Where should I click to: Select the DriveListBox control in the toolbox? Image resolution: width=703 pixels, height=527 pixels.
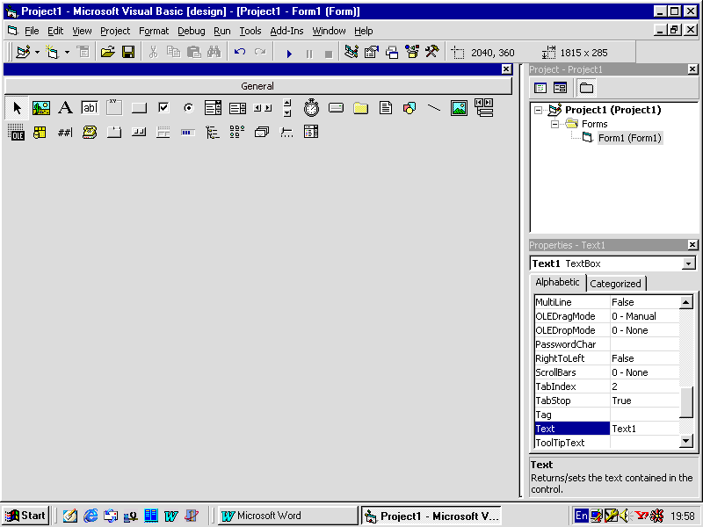pyautogui.click(x=336, y=108)
